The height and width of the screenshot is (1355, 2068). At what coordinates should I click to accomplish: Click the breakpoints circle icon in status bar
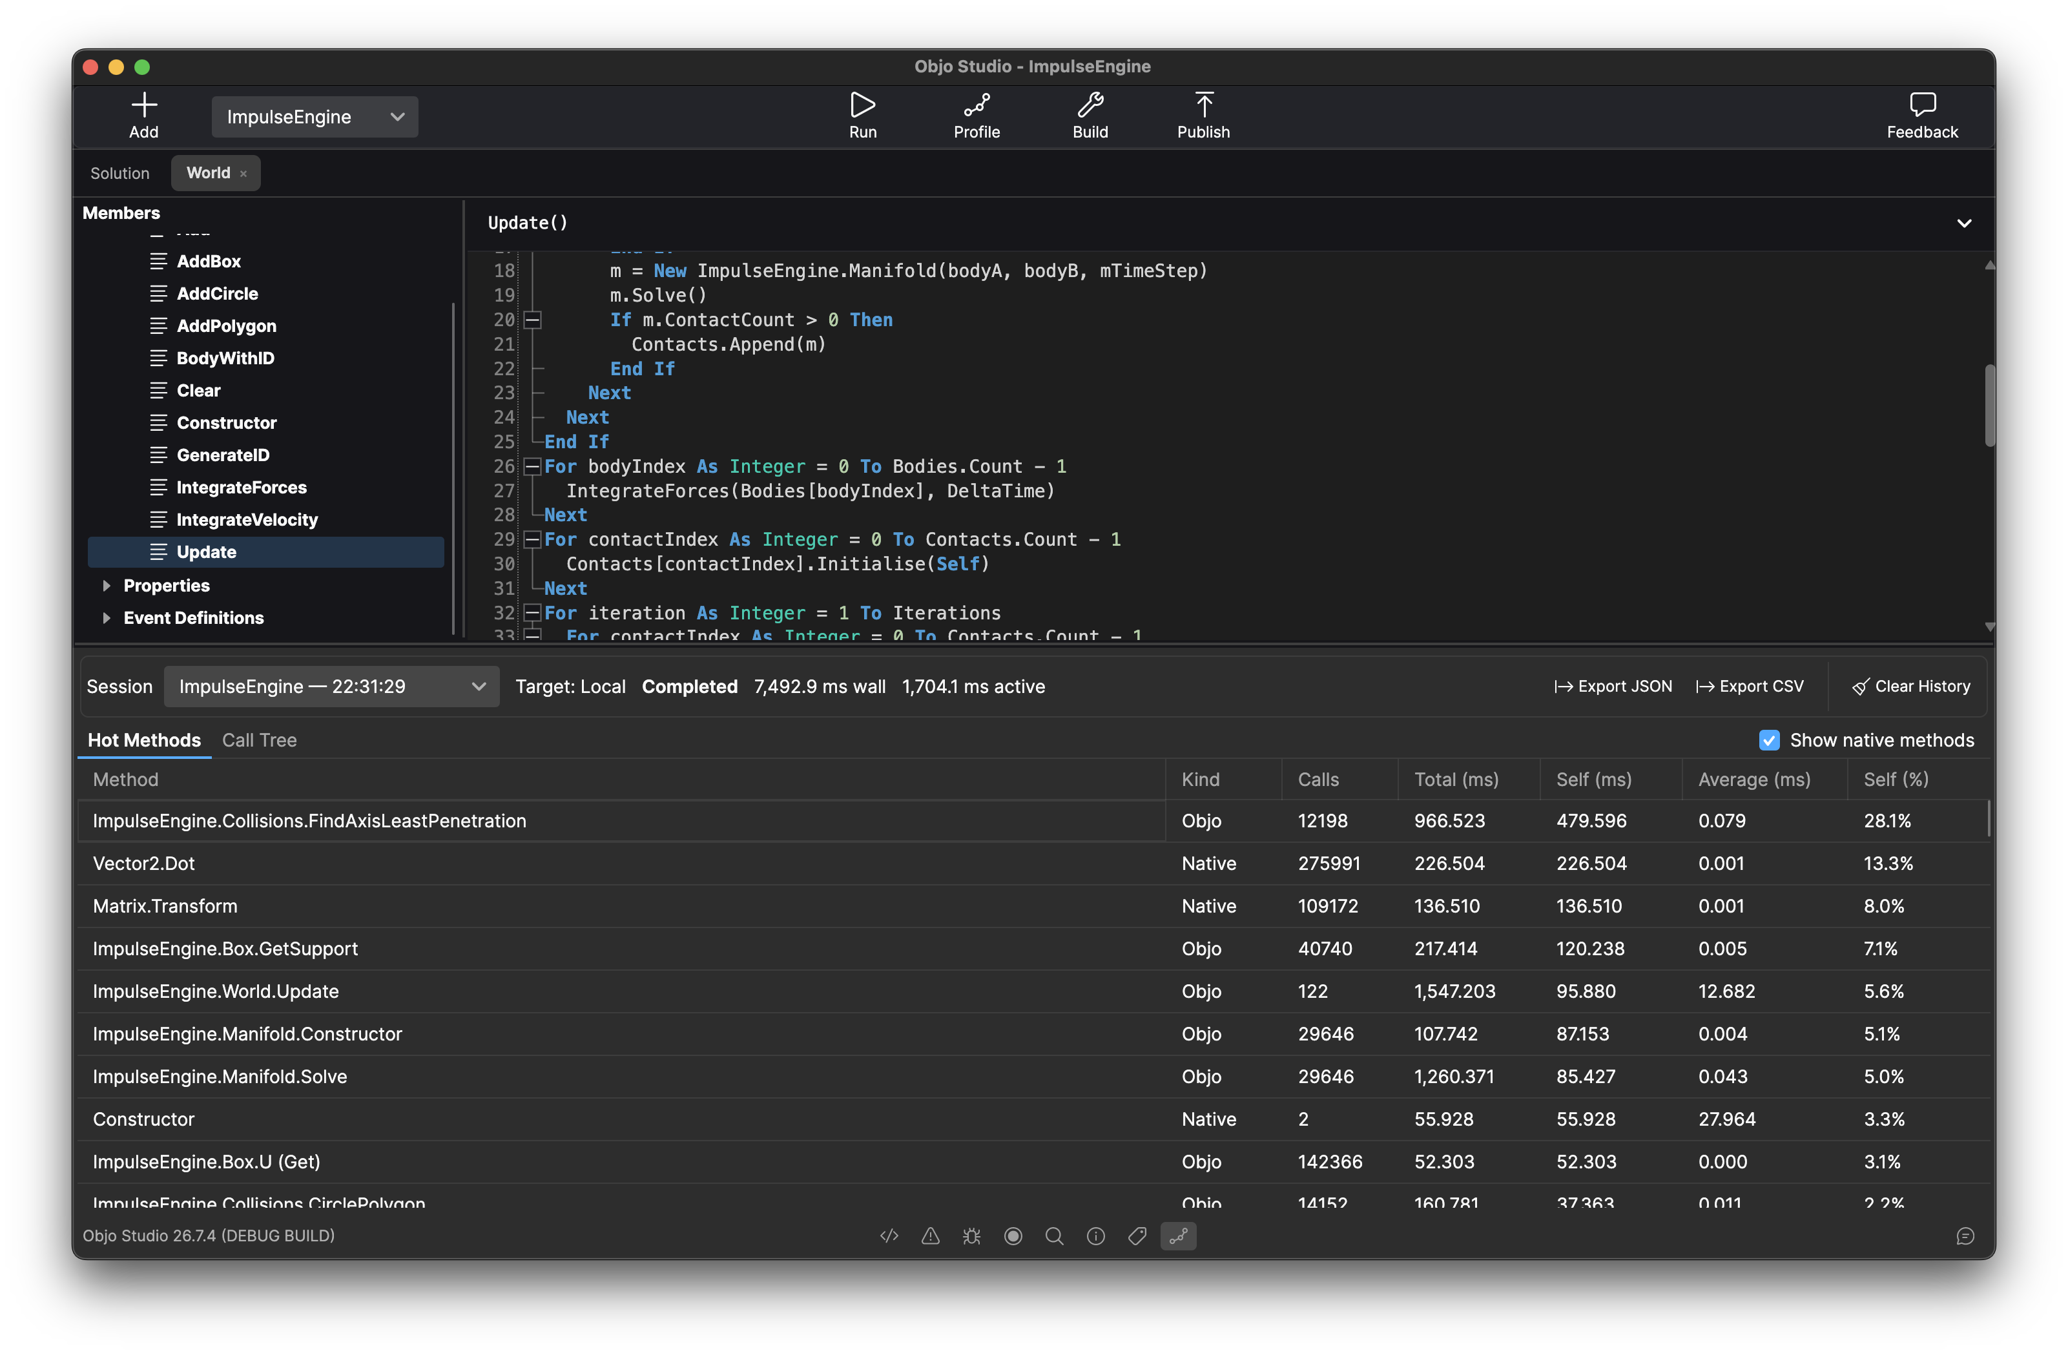pos(1013,1236)
